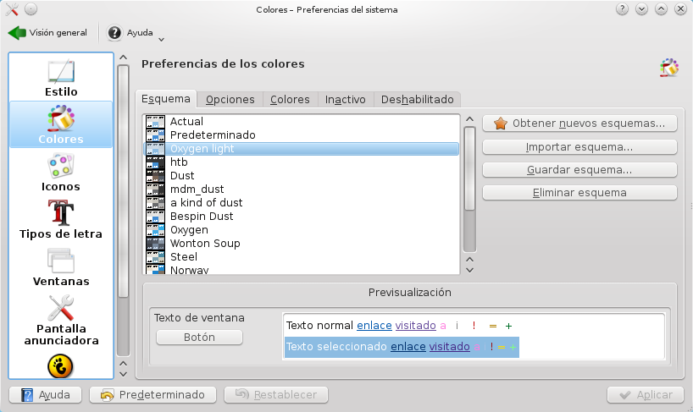
Task: Click the color preview icon next to Predeterminado
Action: 156,135
